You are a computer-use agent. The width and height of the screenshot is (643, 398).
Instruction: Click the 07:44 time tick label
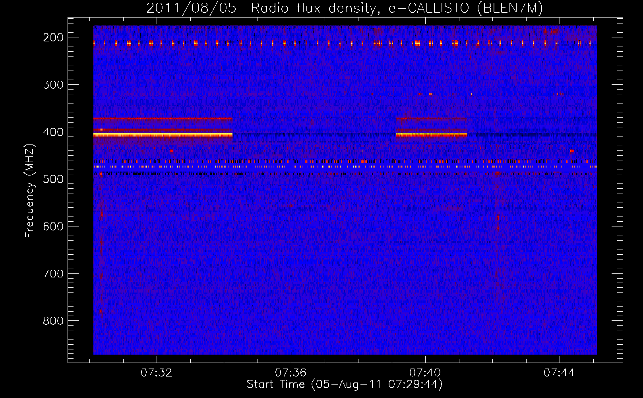pos(560,373)
